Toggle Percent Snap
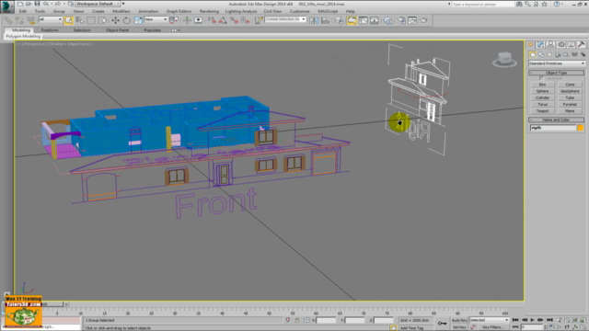Image resolution: width=589 pixels, height=331 pixels. click(234, 20)
